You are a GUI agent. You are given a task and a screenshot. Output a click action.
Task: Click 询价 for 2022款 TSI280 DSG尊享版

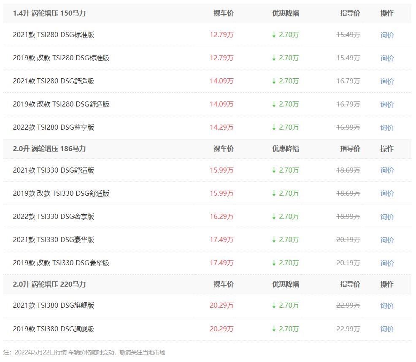click(x=386, y=128)
